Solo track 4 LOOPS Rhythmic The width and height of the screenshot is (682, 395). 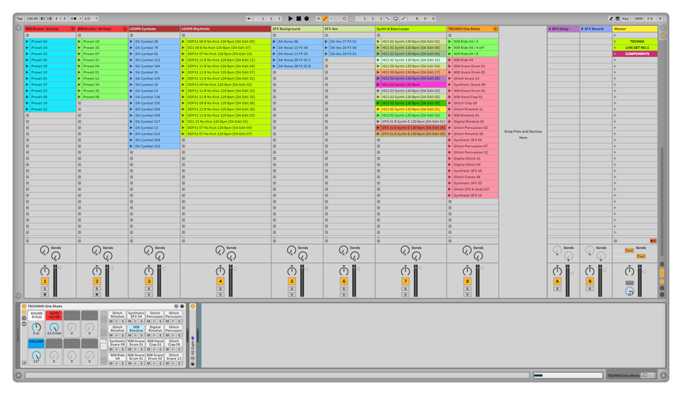click(x=220, y=288)
